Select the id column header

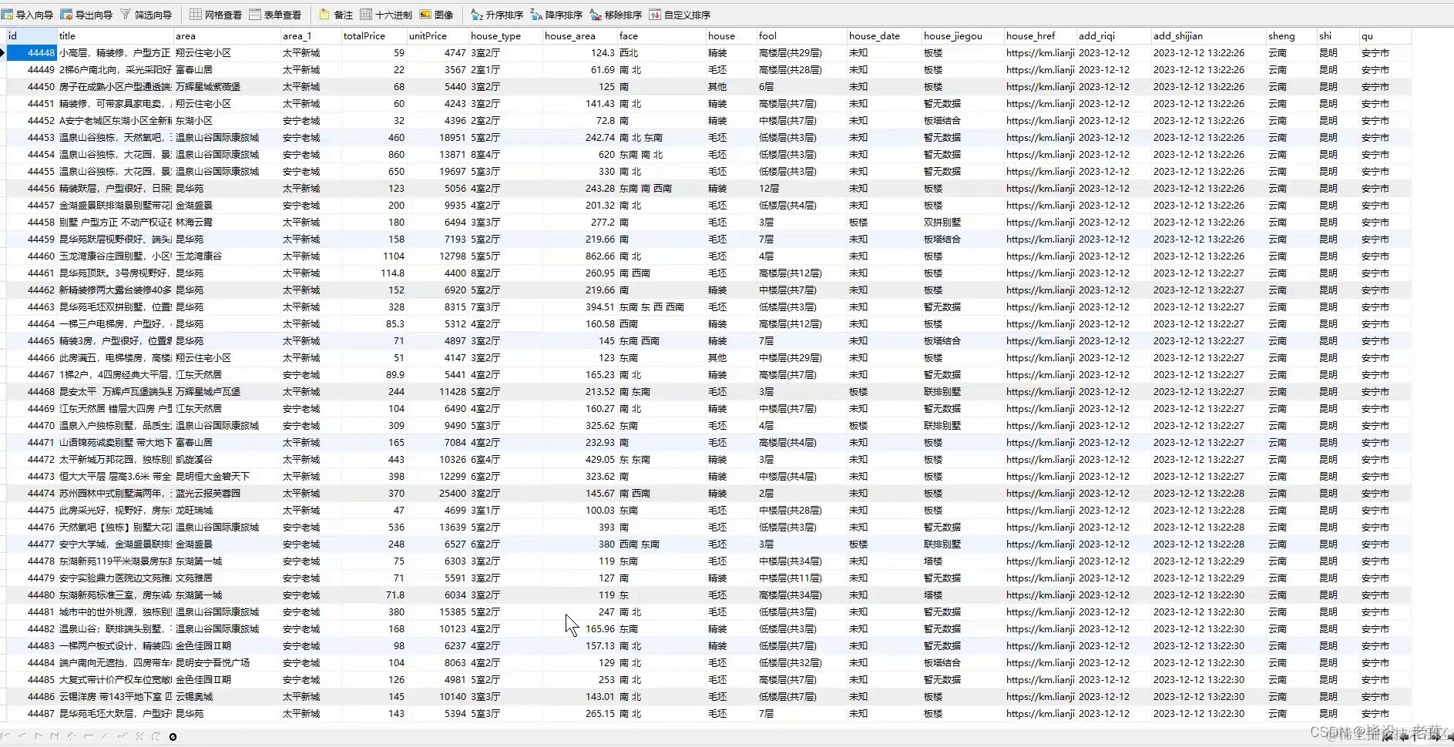click(x=32, y=35)
